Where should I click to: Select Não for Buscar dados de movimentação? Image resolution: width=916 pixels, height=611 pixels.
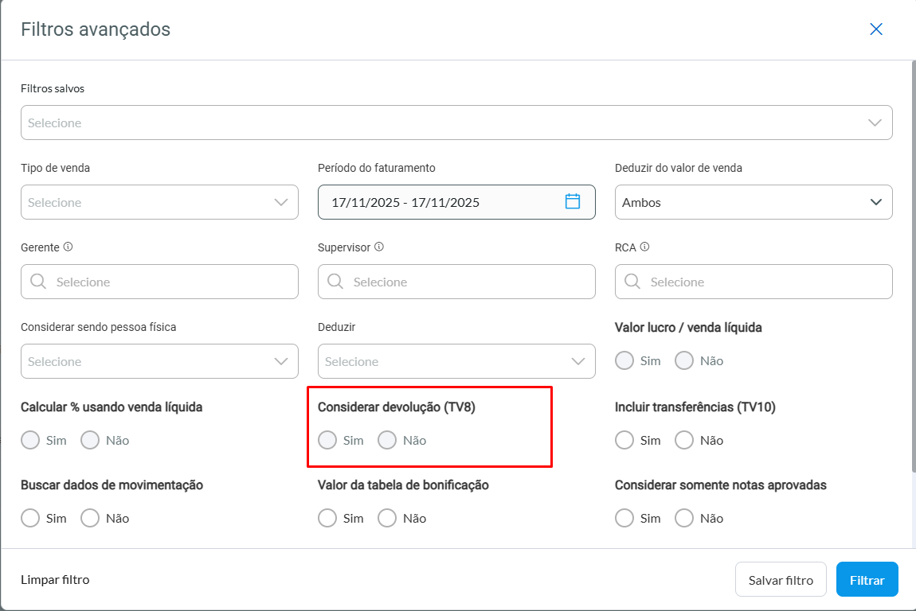point(90,518)
